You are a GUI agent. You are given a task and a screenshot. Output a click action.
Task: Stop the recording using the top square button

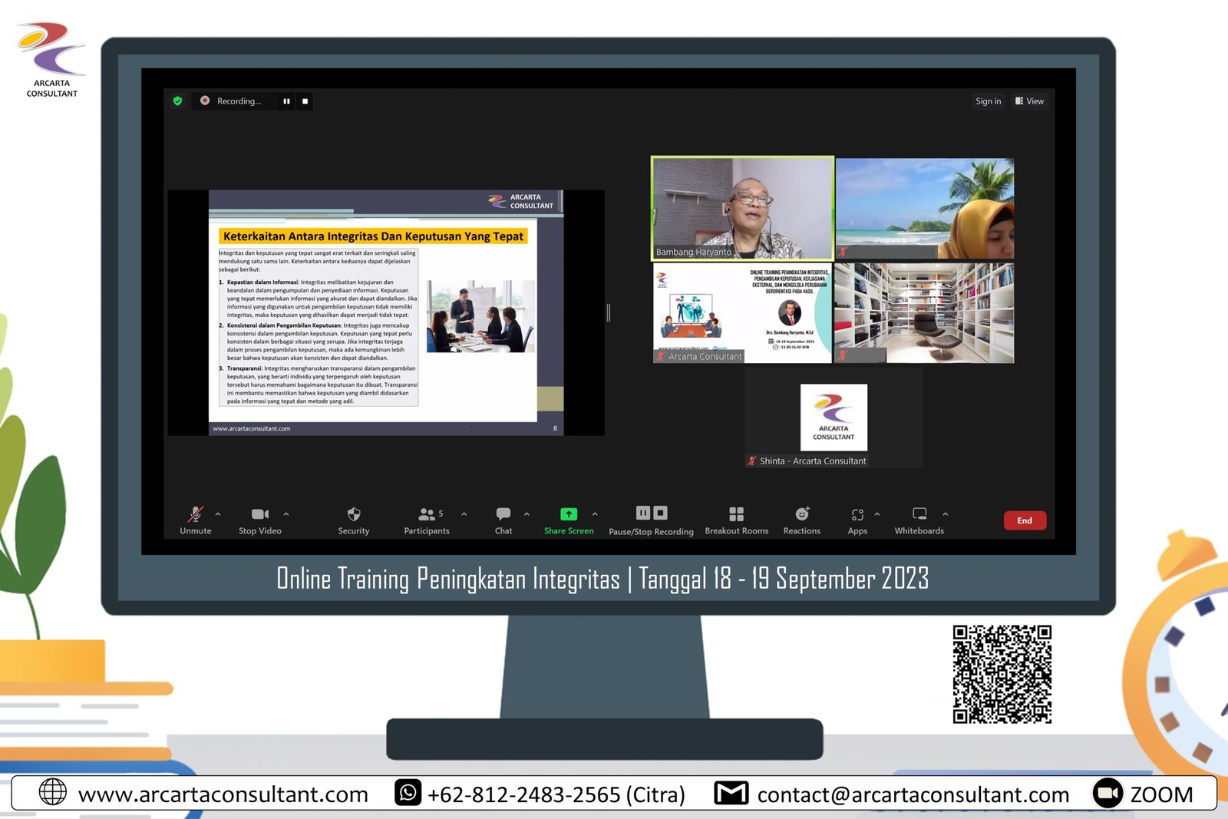coord(305,101)
